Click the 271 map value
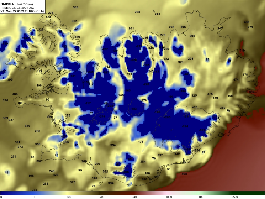The image size is (265, 199). tap(130, 74)
